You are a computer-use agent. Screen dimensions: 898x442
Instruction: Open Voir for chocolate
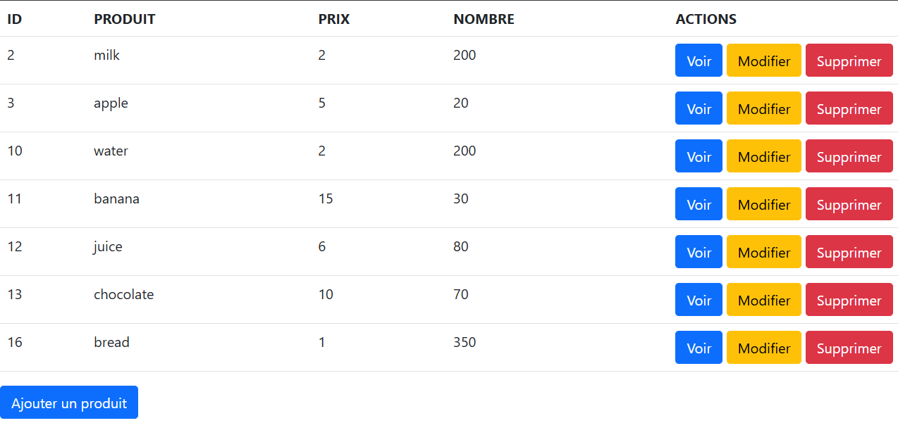tap(699, 300)
